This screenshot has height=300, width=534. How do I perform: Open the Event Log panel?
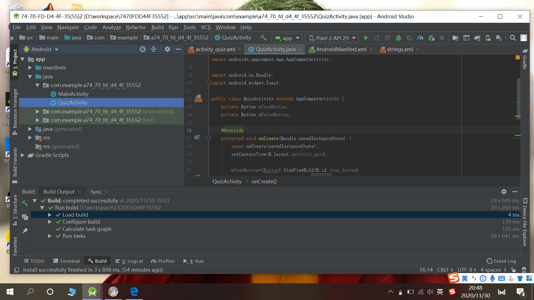tap(501, 261)
